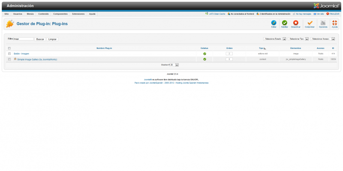
Task: Click the Editar toolbar icon
Action: coord(274,23)
